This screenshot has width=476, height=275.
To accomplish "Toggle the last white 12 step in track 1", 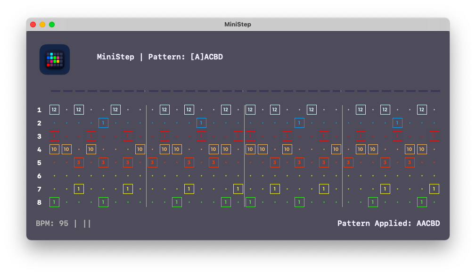I will click(x=422, y=110).
